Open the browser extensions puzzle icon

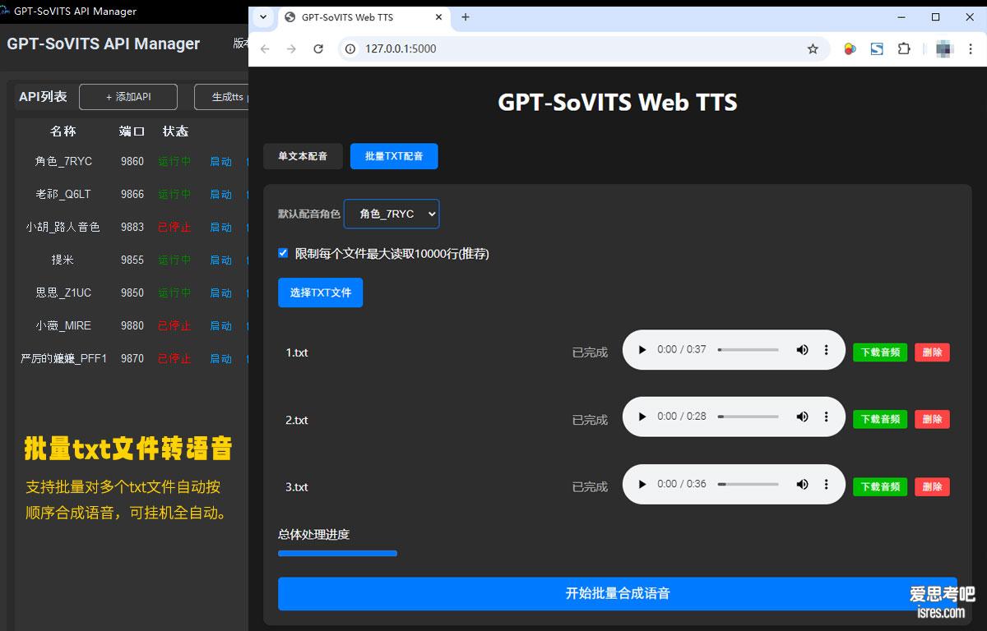[904, 48]
